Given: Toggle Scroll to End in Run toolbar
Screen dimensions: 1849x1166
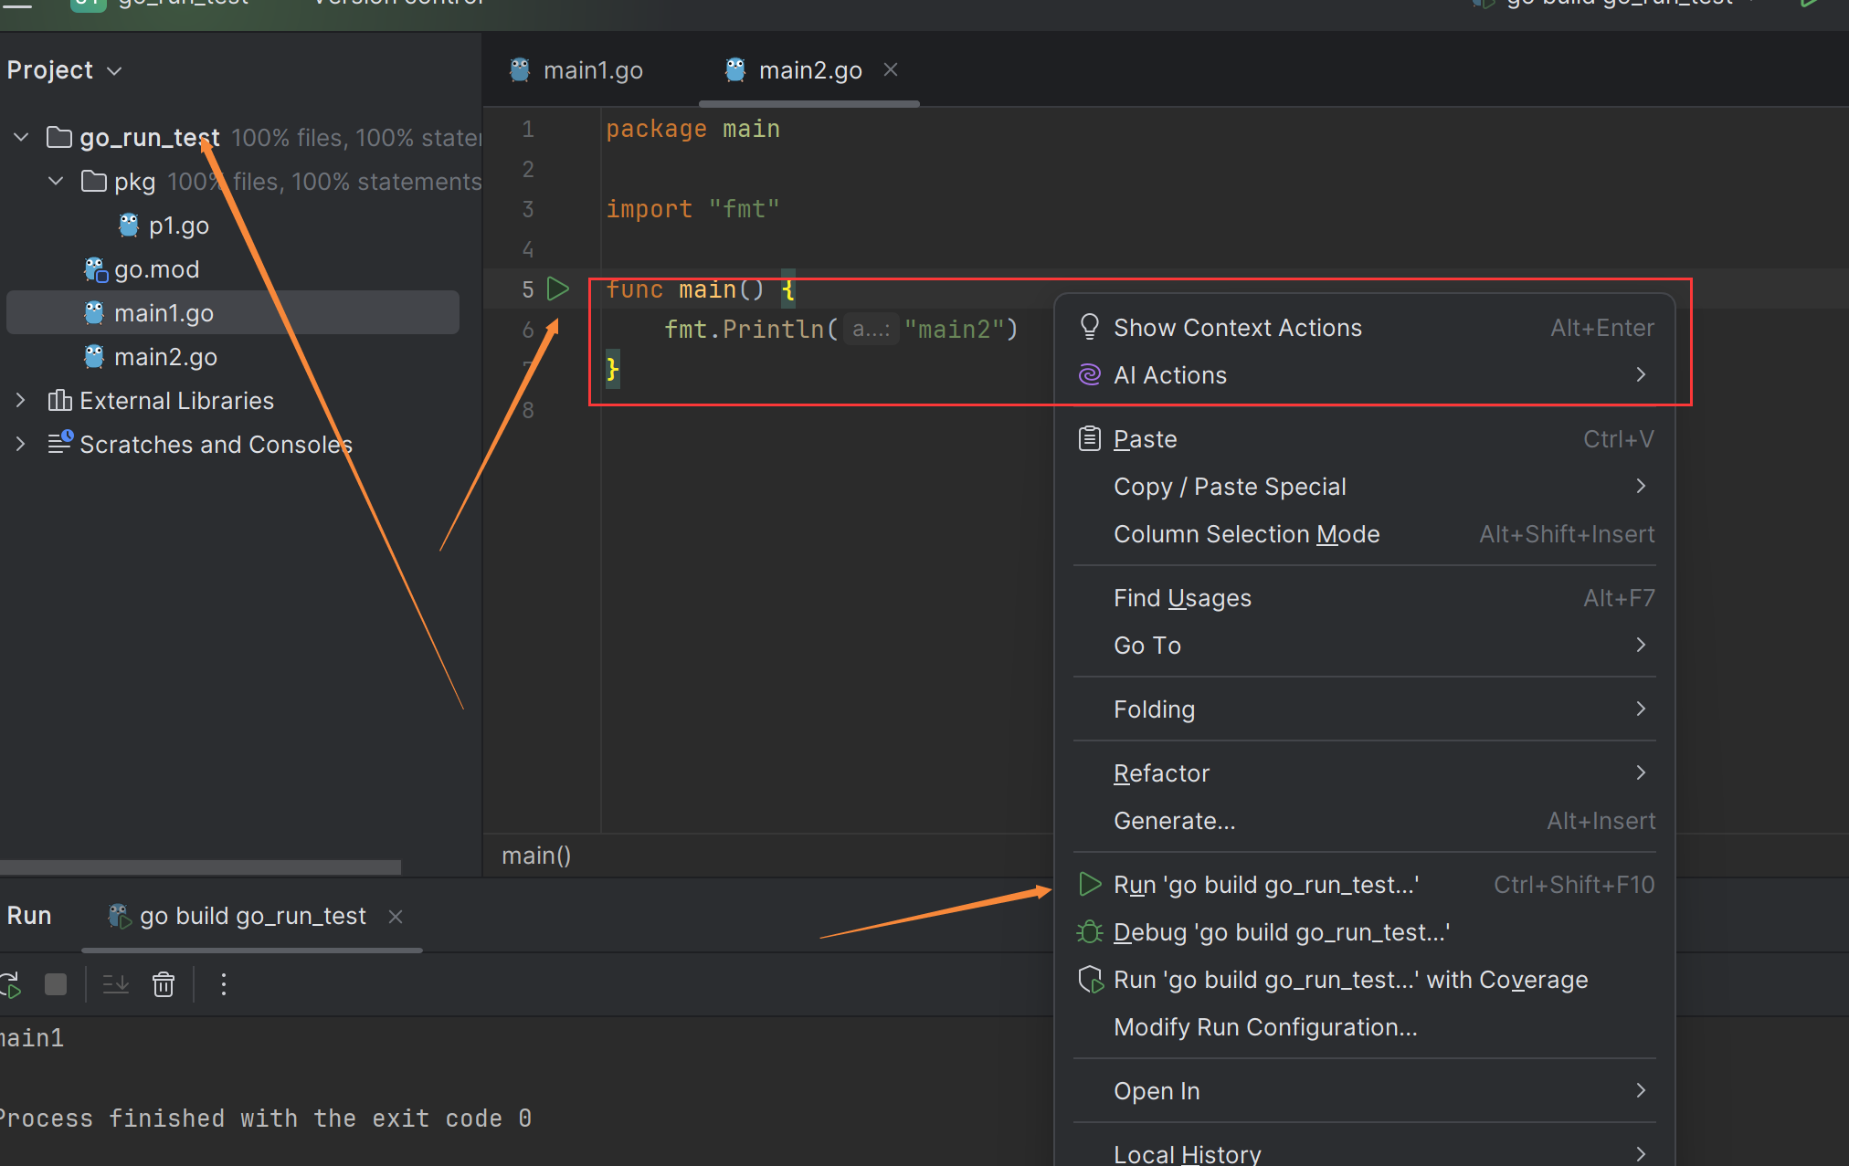Looking at the screenshot, I should [x=116, y=984].
